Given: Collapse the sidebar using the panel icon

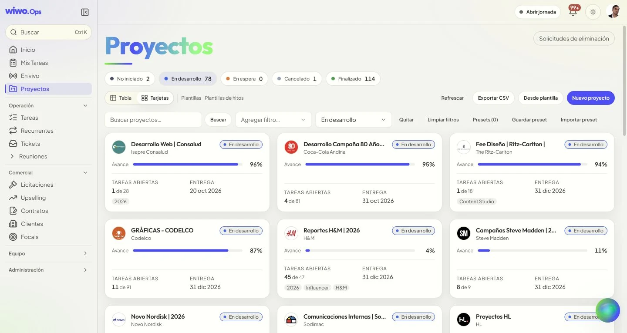Looking at the screenshot, I should pos(85,12).
